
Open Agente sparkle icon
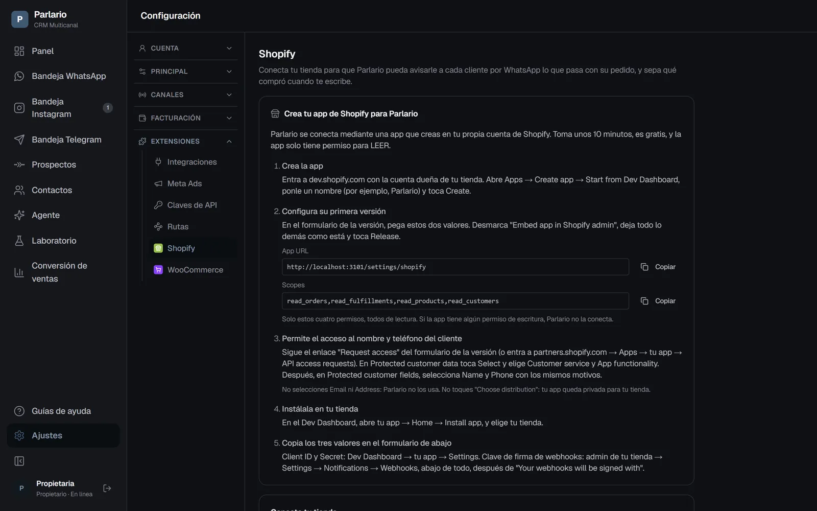click(19, 215)
